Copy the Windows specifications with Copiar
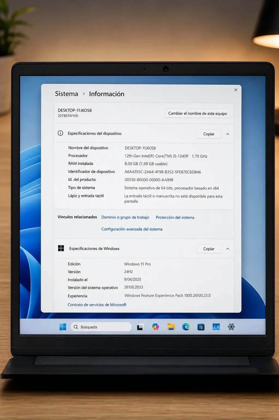Screen dimensions: 279x420 (209, 249)
